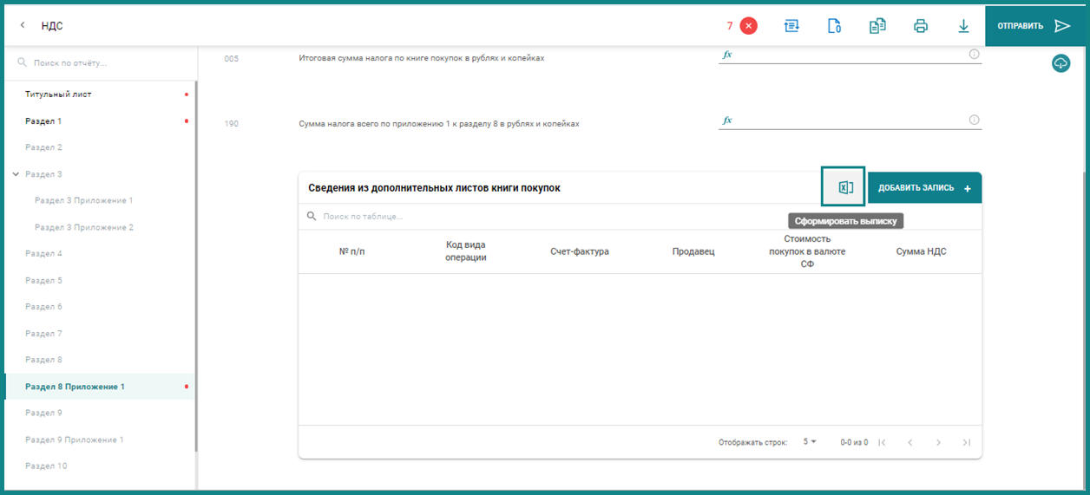Click the ОТПРАВИТЬ send button
Image resolution: width=1090 pixels, height=495 pixels.
(x=1034, y=26)
